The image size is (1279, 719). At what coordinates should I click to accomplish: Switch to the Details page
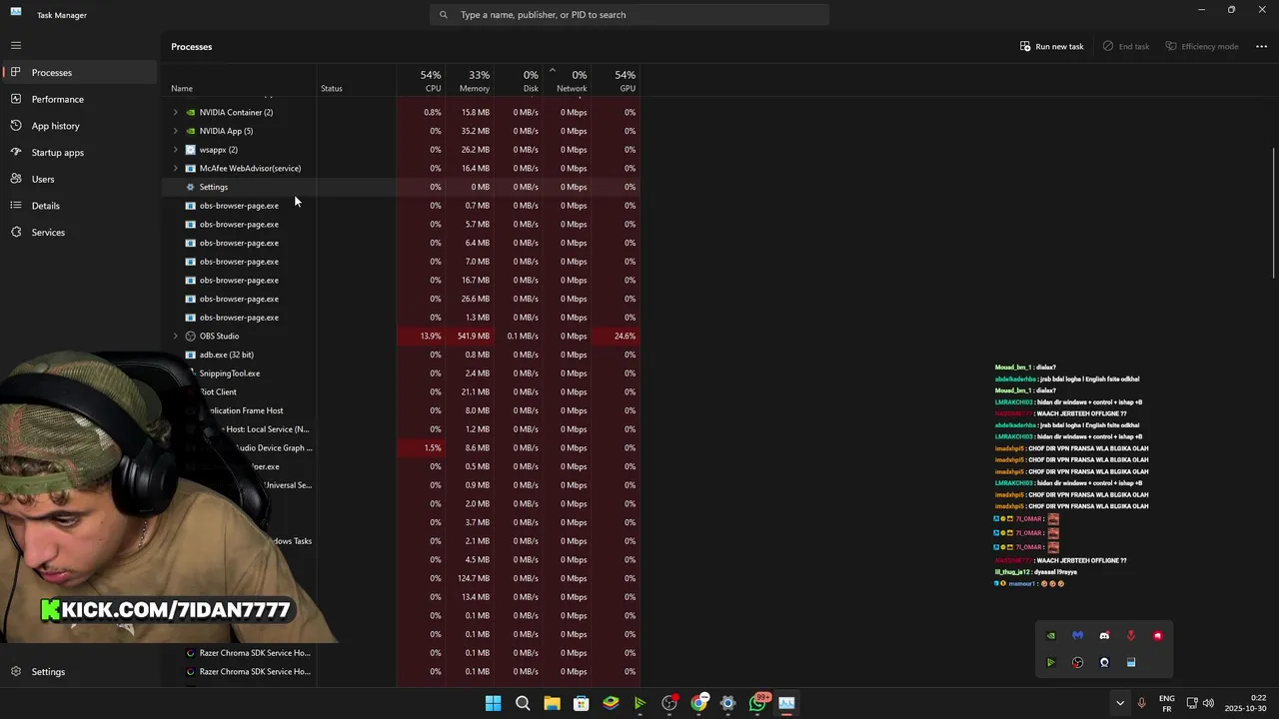point(80,206)
